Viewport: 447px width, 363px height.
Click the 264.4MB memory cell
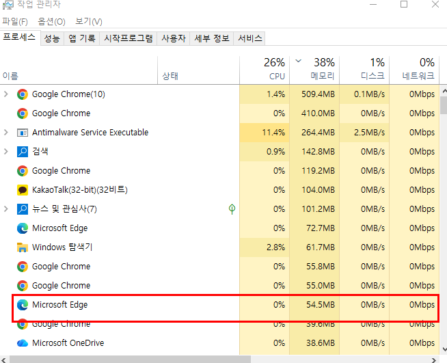coord(314,133)
